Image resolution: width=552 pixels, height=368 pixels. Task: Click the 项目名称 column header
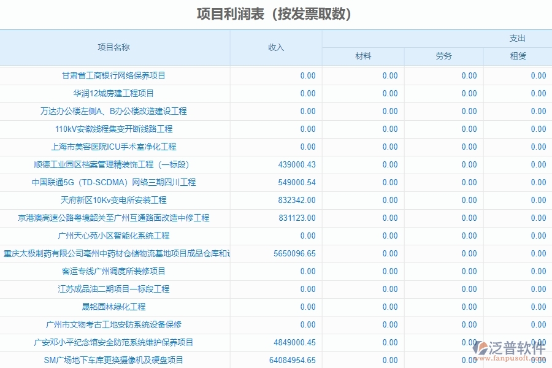[x=115, y=47]
